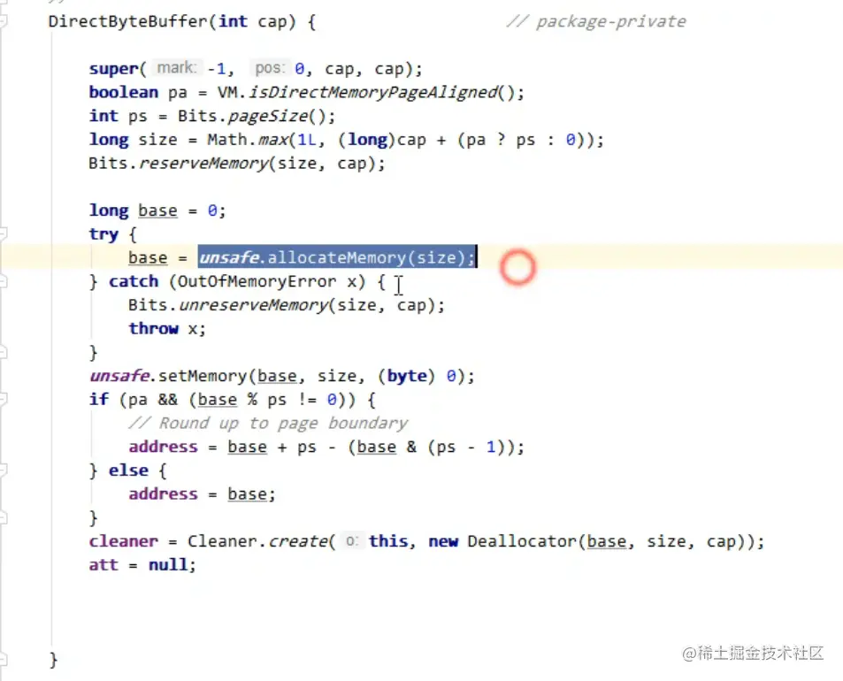Place cursor on isDirectMemoryPageAligned call
Viewport: 843px width, 681px height.
[x=373, y=93]
